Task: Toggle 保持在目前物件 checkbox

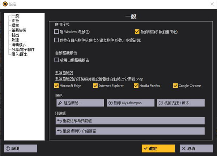Action: point(56,40)
